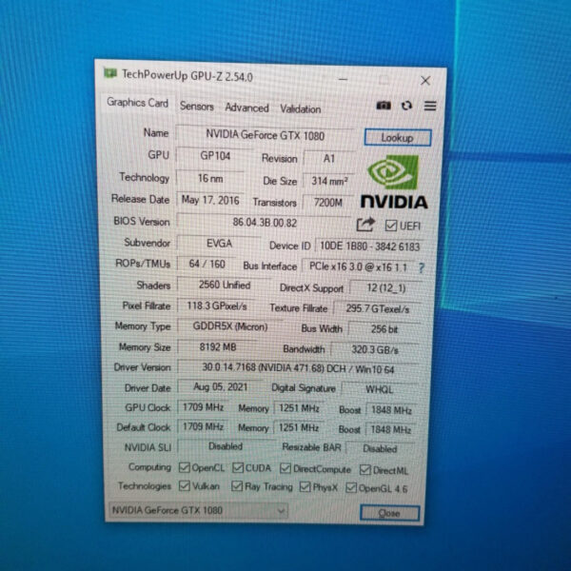
Task: Click the Digital Signature field WHQL
Action: click(379, 389)
